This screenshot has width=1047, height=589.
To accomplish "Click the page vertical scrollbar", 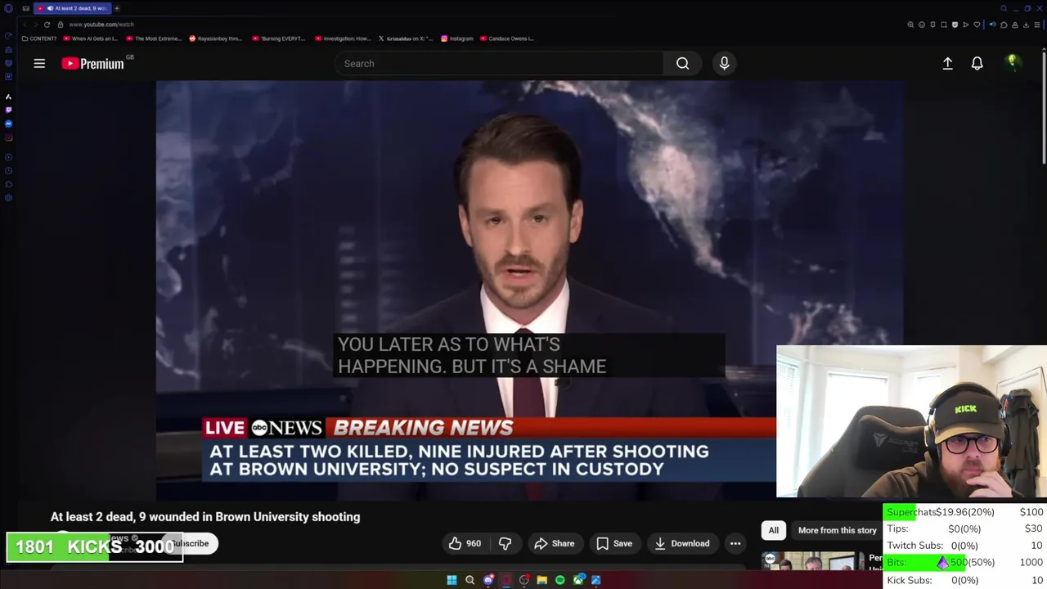I will point(1043,106).
